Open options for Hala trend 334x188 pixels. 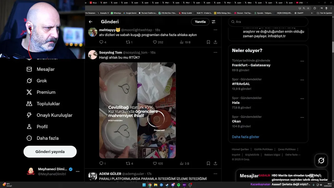pyautogui.click(x=302, y=99)
